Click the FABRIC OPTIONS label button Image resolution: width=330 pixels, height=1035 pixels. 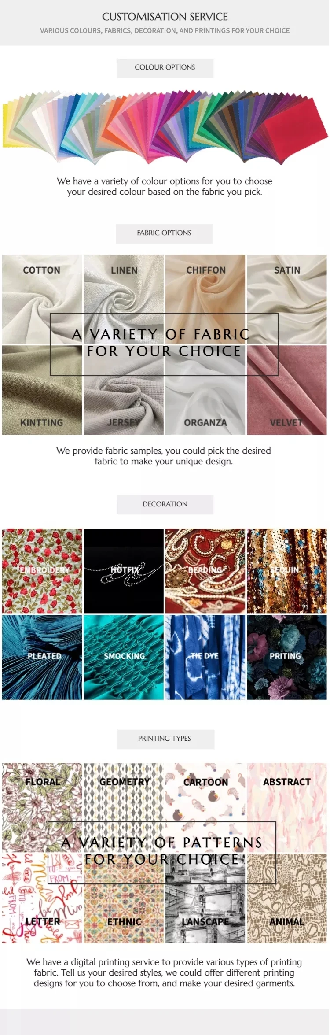(x=164, y=233)
